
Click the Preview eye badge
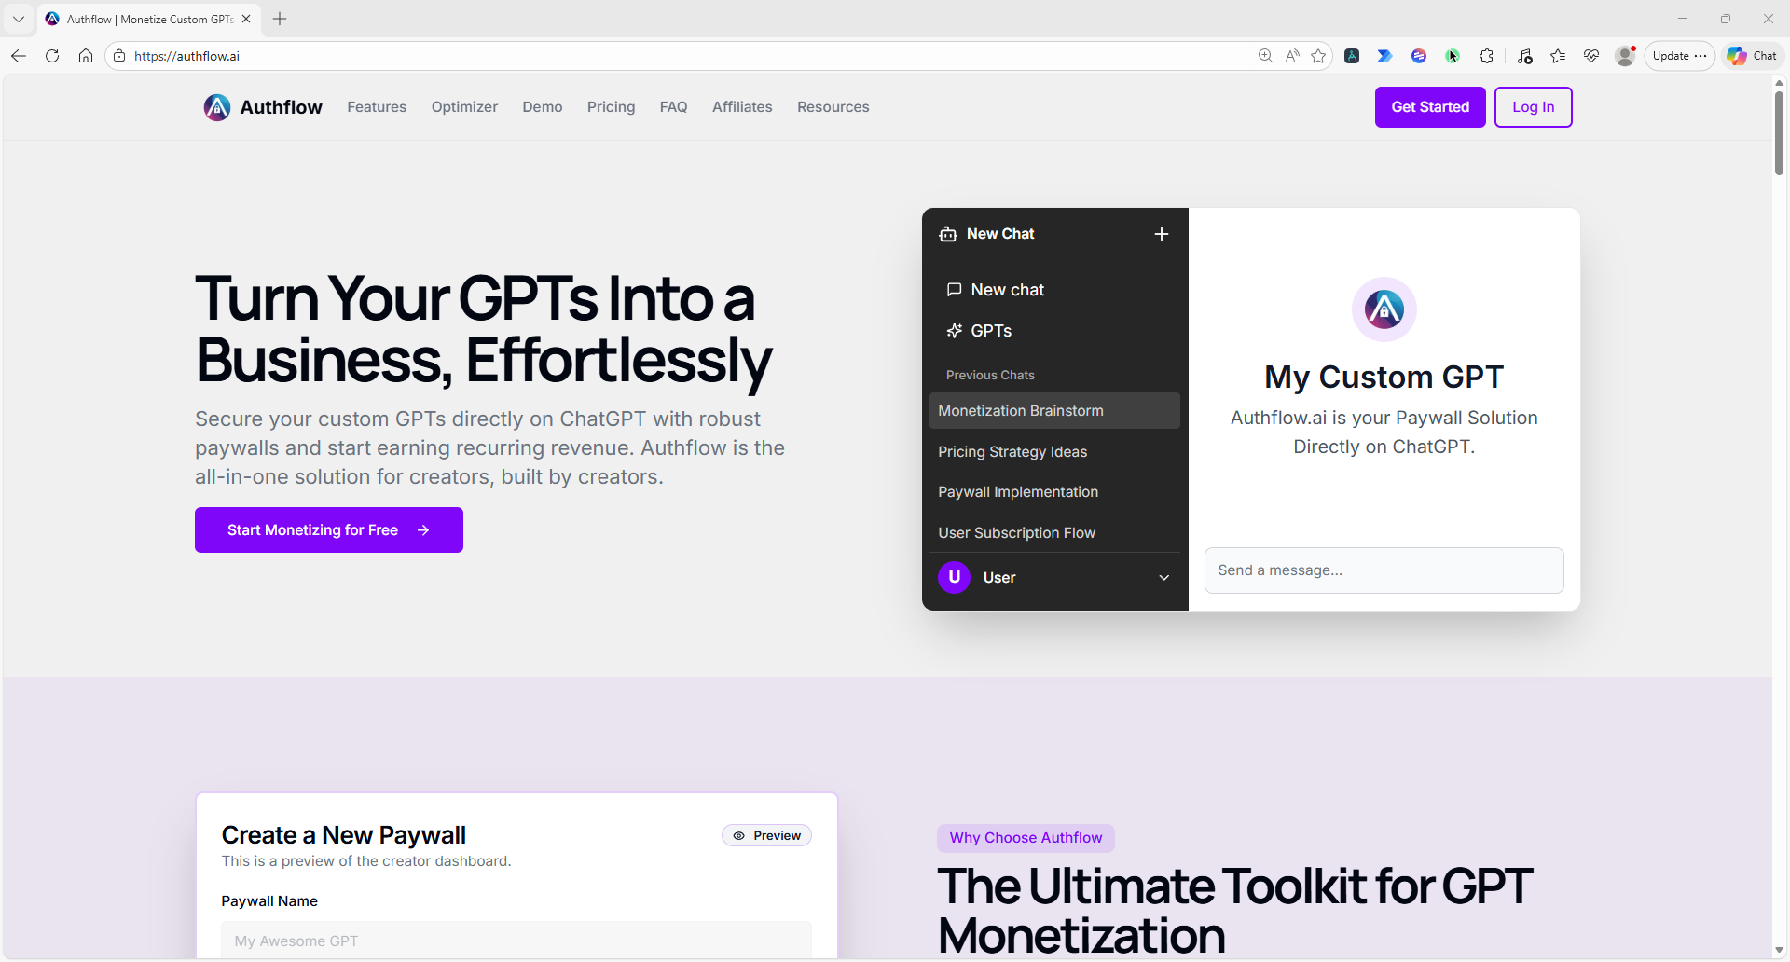coord(766,835)
